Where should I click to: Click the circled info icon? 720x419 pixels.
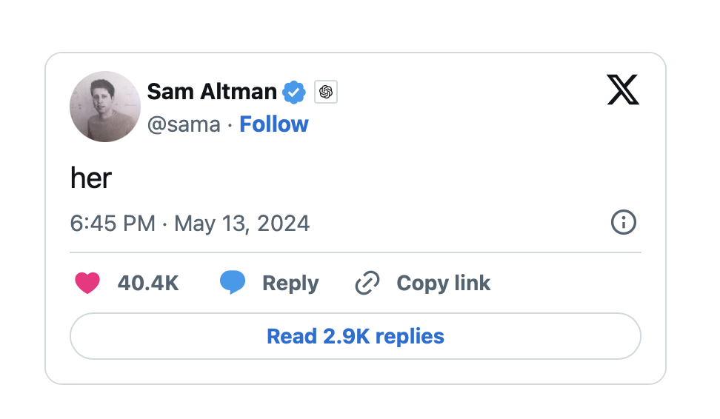click(623, 222)
